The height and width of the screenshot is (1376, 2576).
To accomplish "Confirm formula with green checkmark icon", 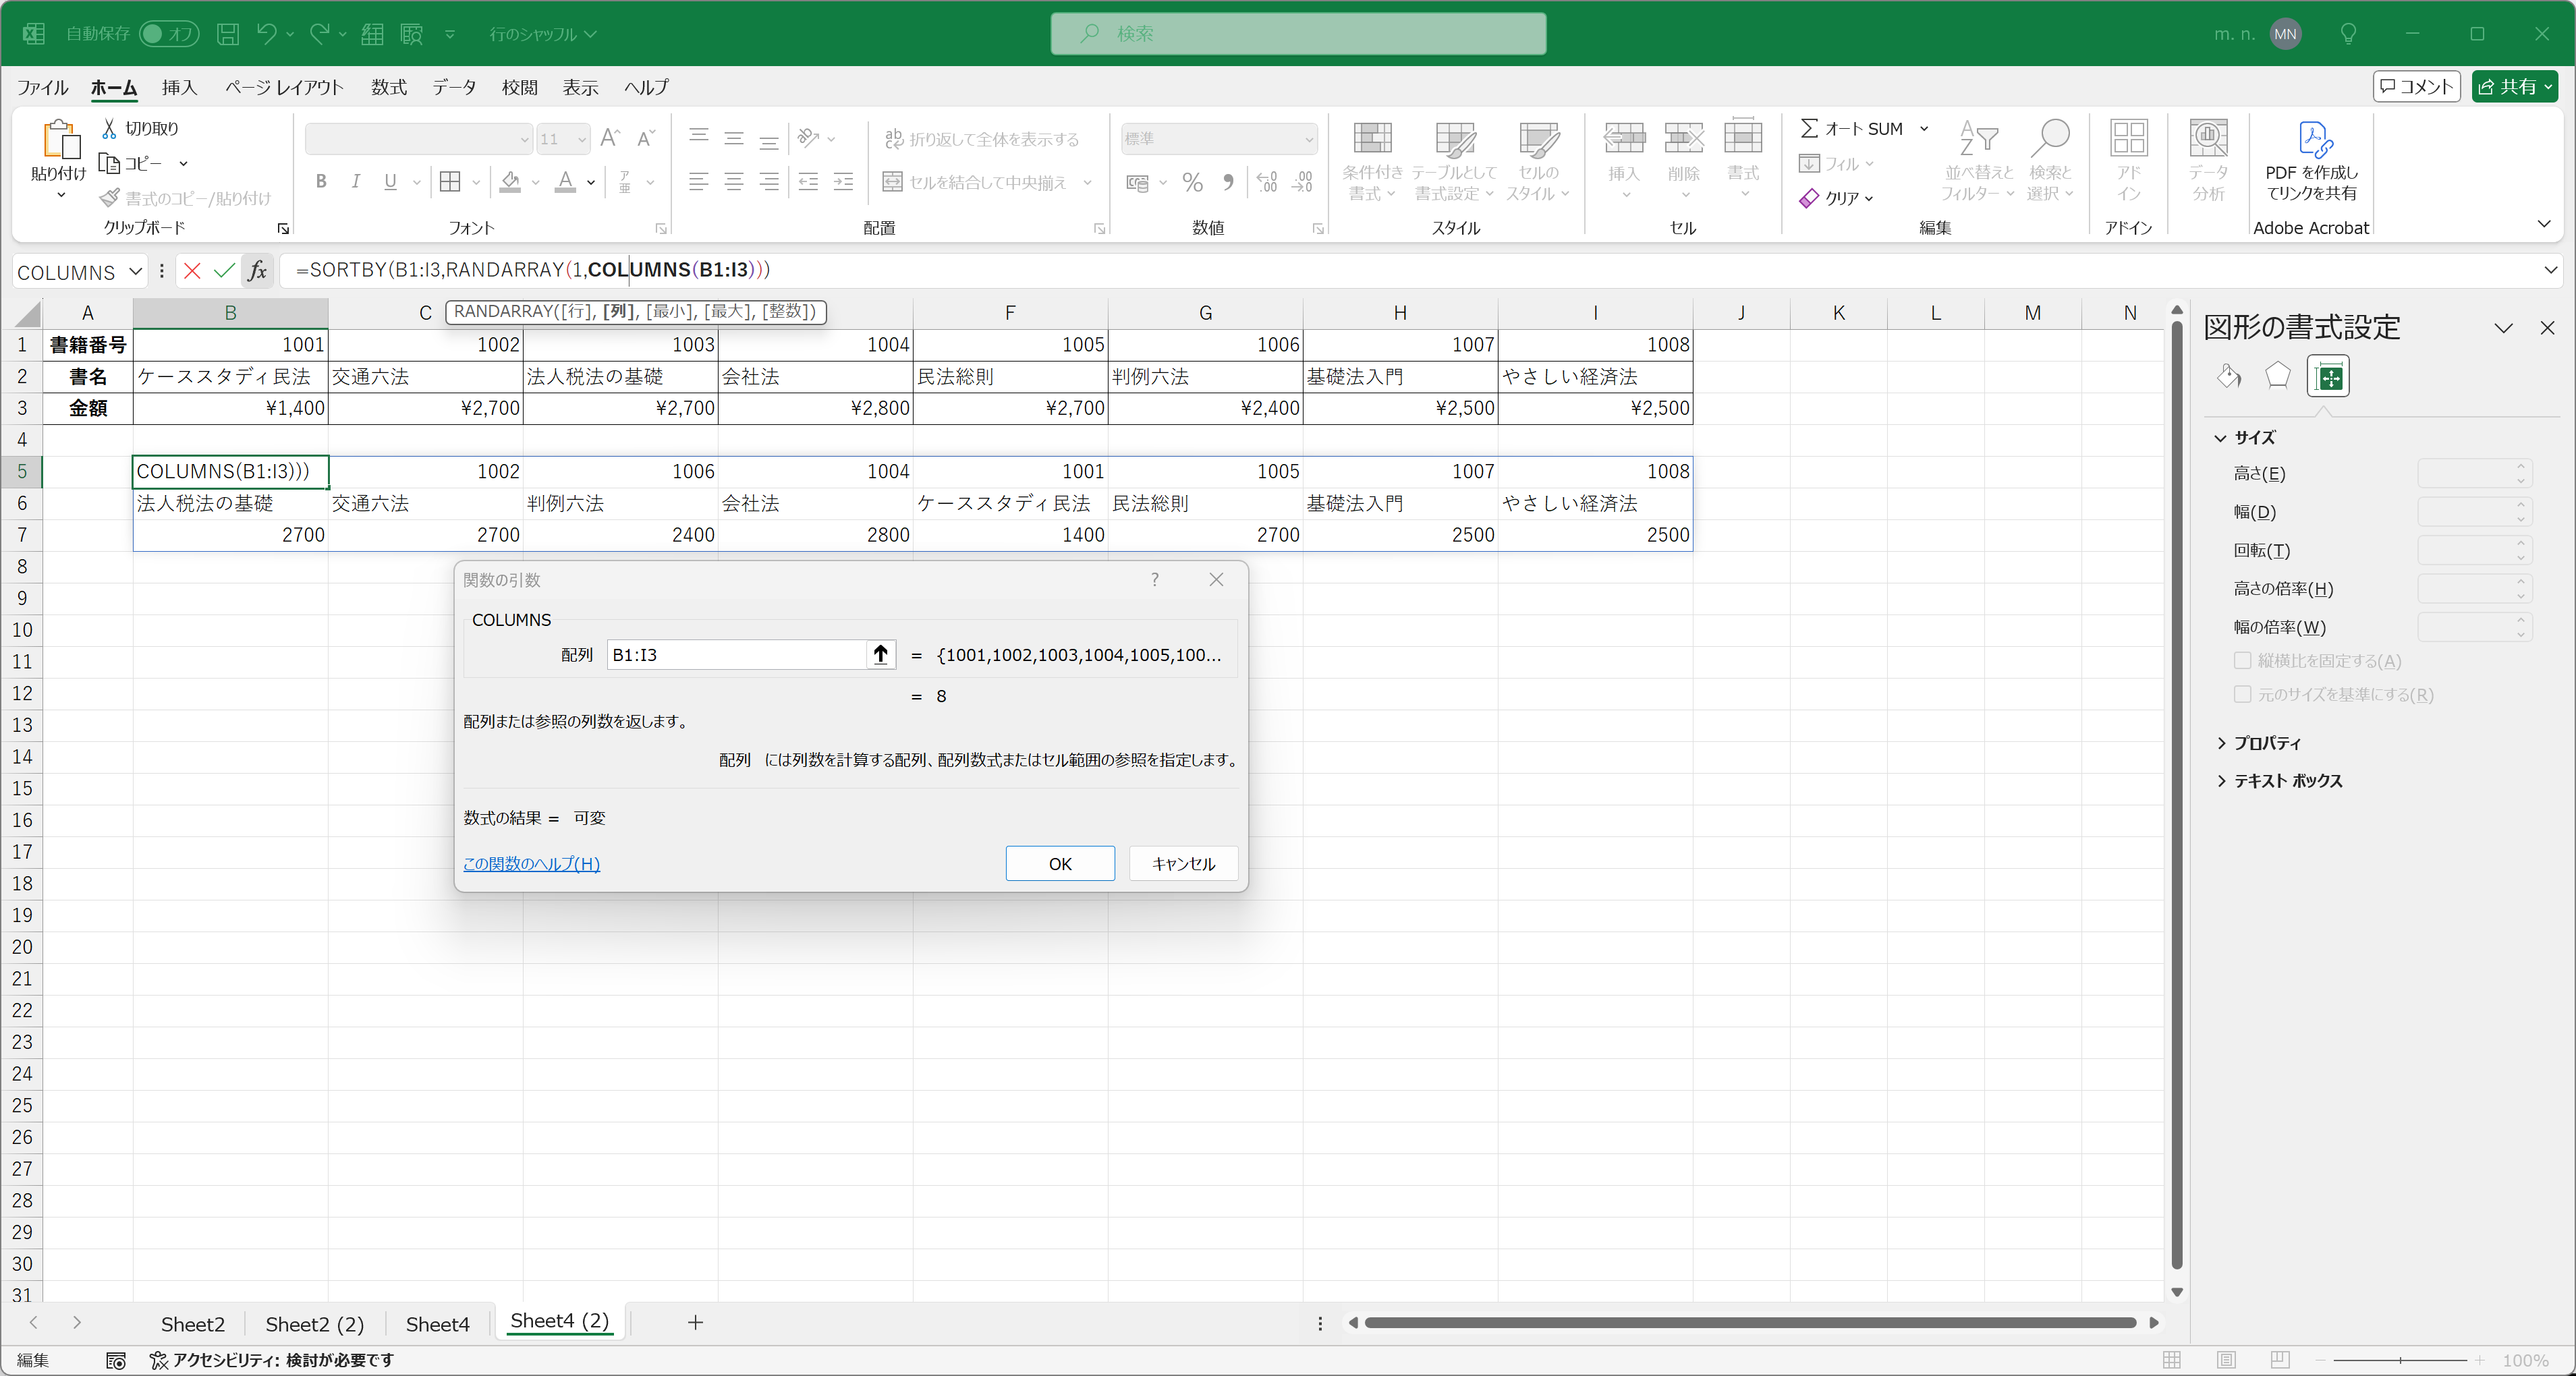I will (224, 270).
